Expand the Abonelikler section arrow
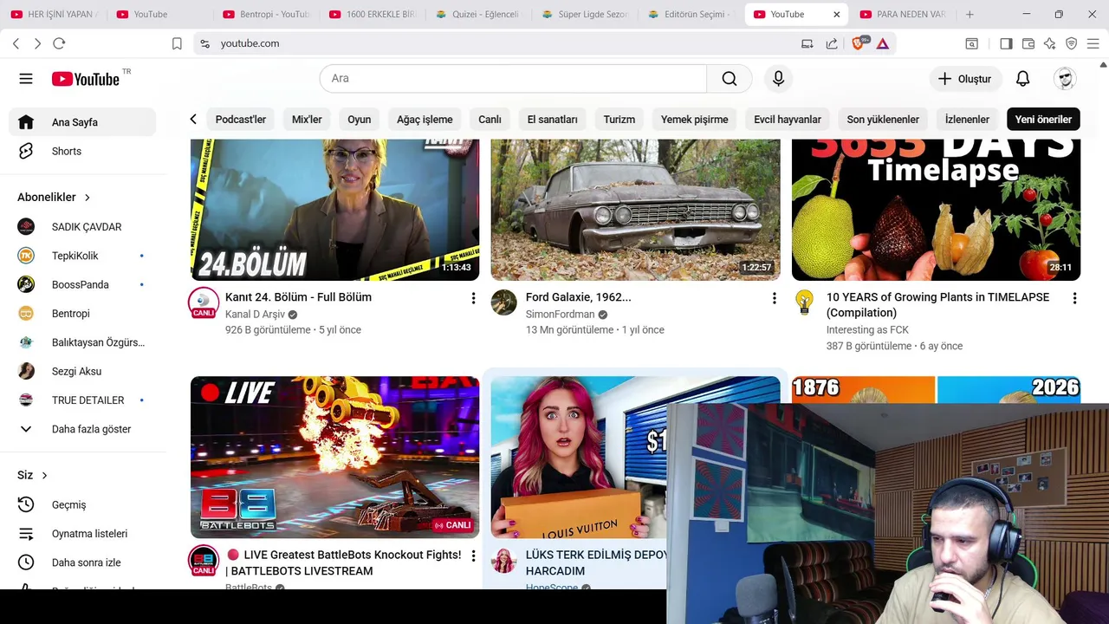This screenshot has width=1109, height=624. click(88, 198)
